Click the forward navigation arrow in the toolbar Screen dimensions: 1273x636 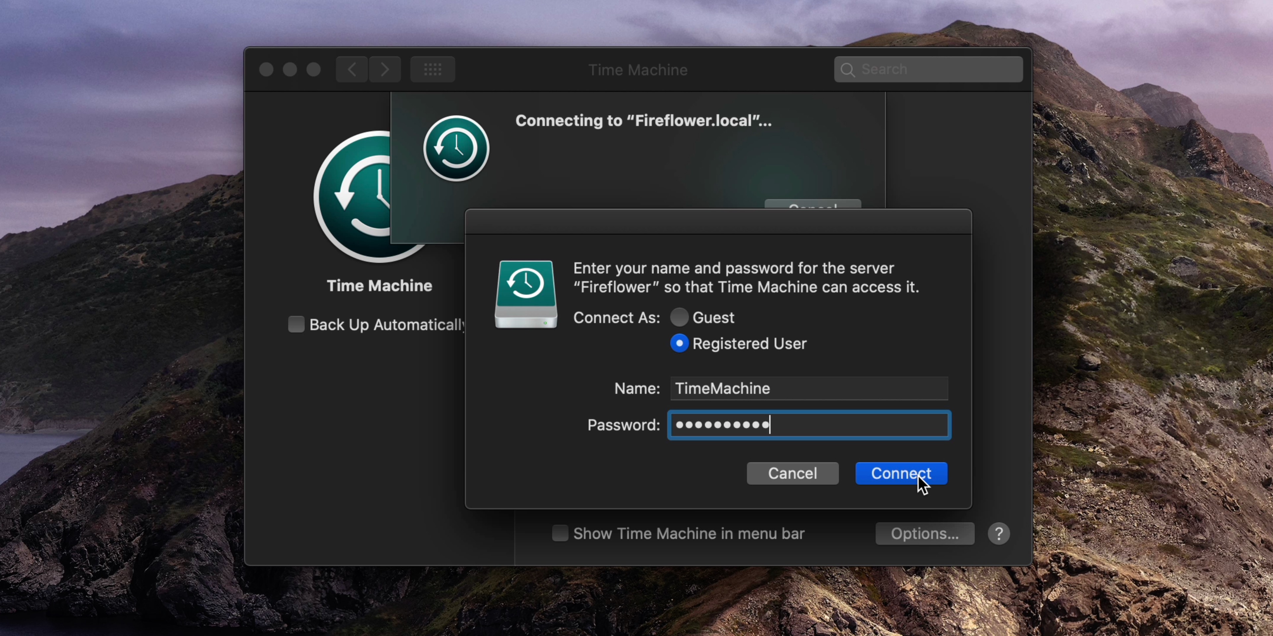385,69
